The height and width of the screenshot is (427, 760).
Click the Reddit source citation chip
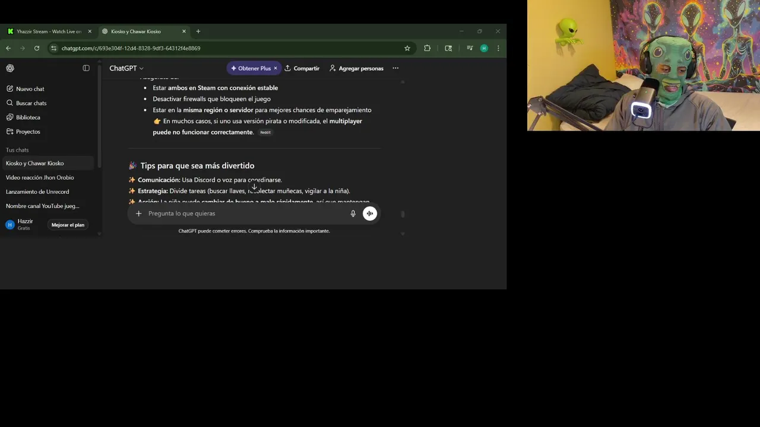tap(265, 132)
